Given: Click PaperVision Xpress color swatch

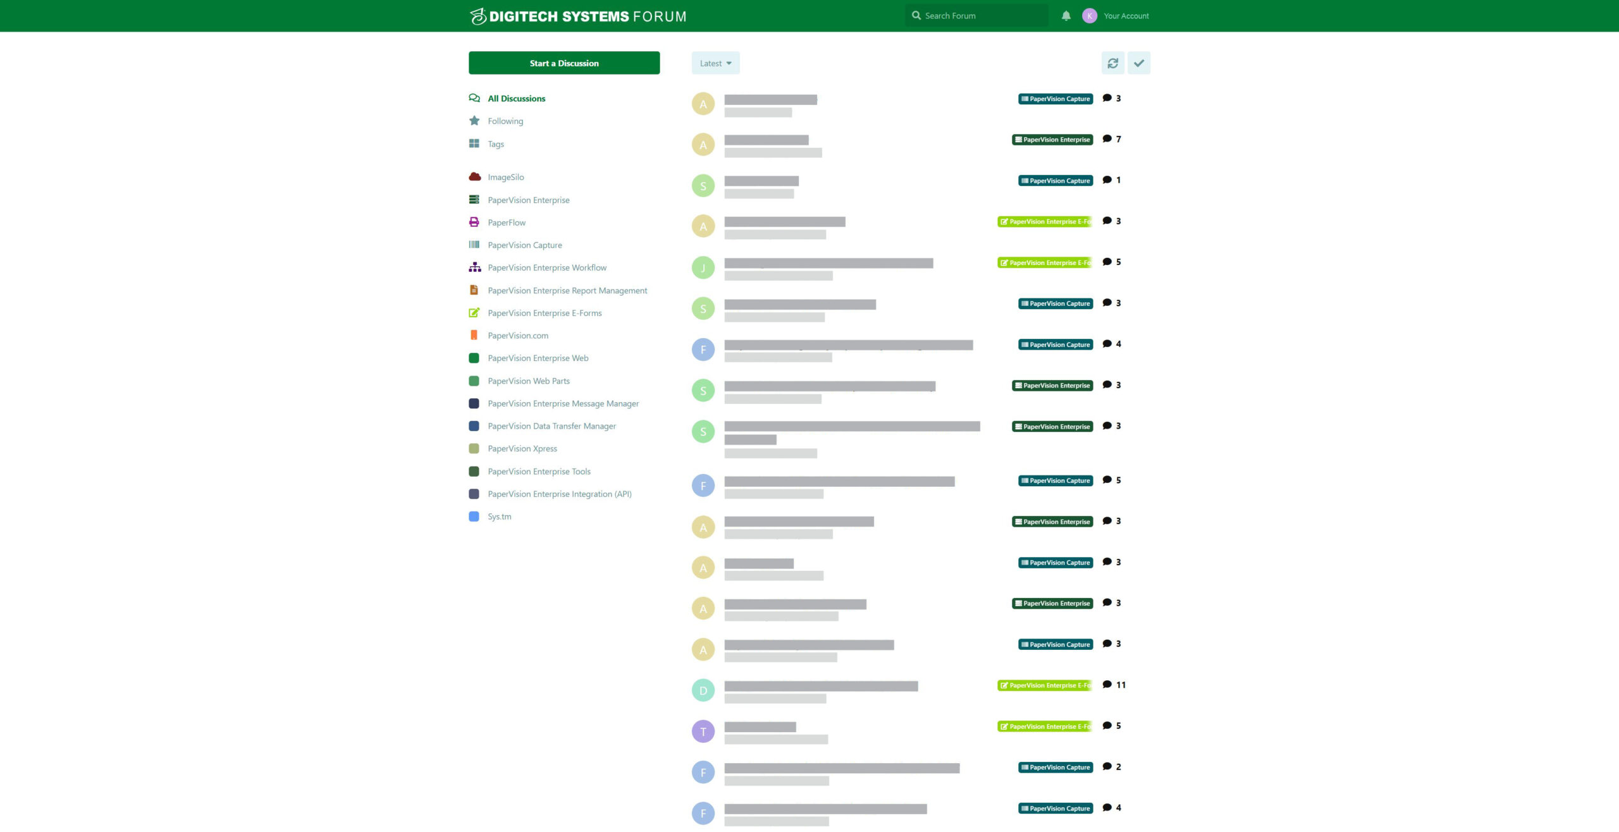Looking at the screenshot, I should (474, 448).
